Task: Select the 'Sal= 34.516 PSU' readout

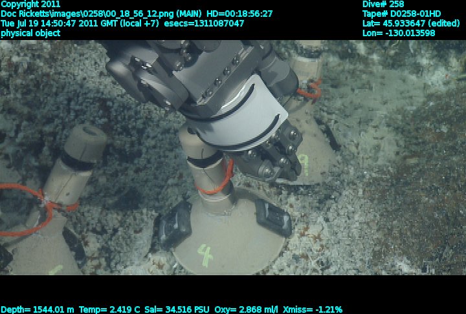Action: [x=177, y=309]
